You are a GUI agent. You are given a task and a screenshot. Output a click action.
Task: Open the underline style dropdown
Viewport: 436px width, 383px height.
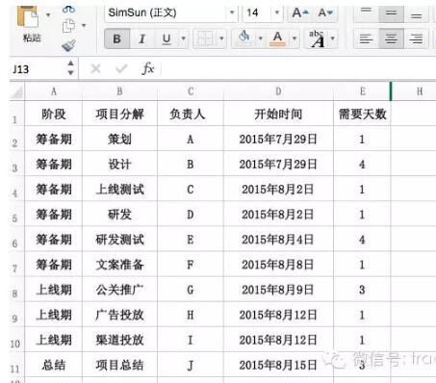(x=183, y=38)
